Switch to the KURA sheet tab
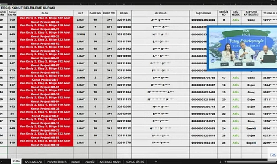 [16, 161]
